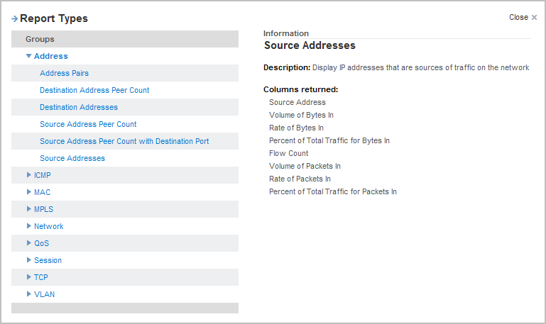
Task: Select Source Address Peer Count report
Action: [x=88, y=124]
